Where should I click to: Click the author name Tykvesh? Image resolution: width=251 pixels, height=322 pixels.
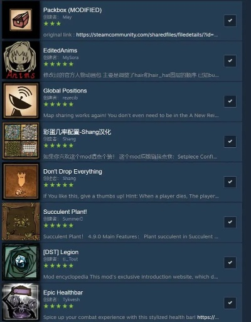(x=71, y=299)
